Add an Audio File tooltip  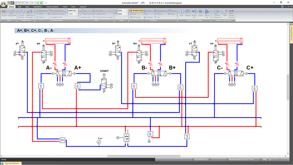click(x=194, y=13)
